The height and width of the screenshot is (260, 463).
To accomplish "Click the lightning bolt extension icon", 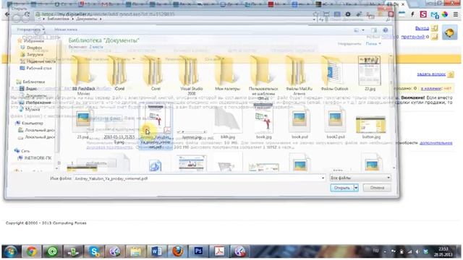I will click(412, 14).
